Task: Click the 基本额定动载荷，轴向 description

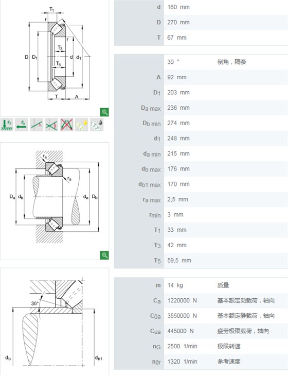Action: coord(246,301)
